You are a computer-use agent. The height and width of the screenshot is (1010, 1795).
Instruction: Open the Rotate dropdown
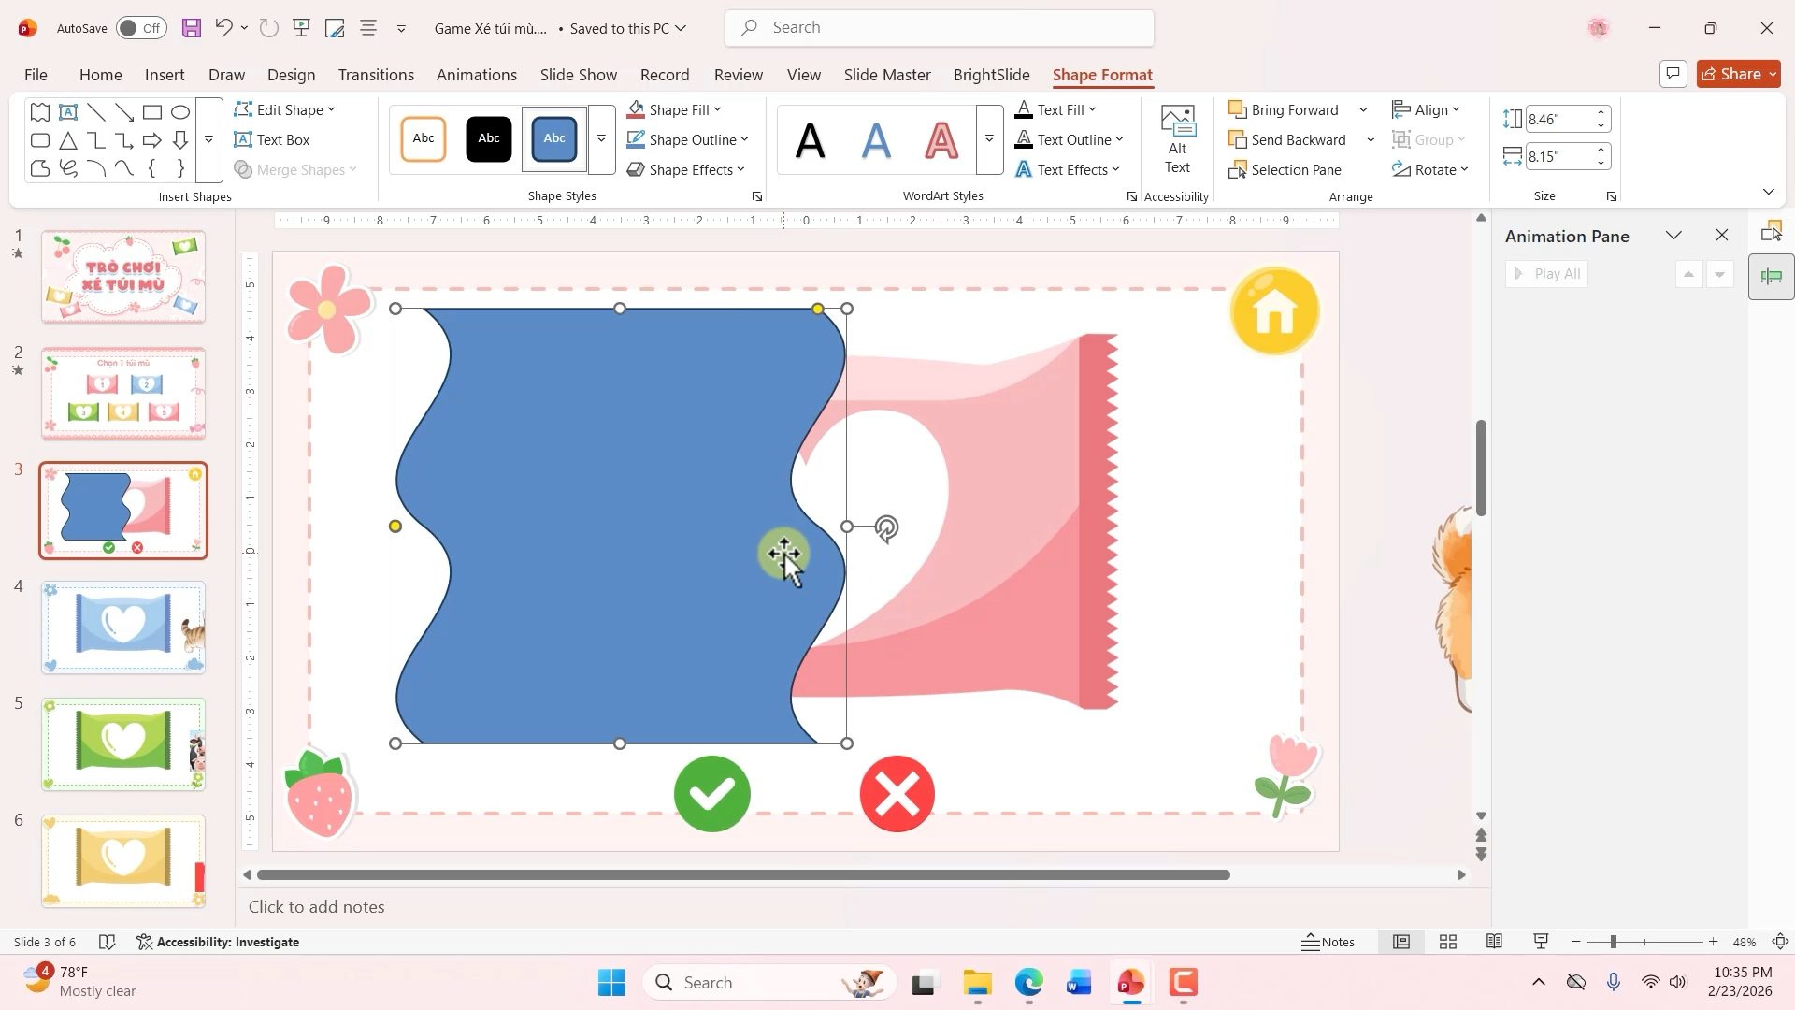[x=1430, y=169]
